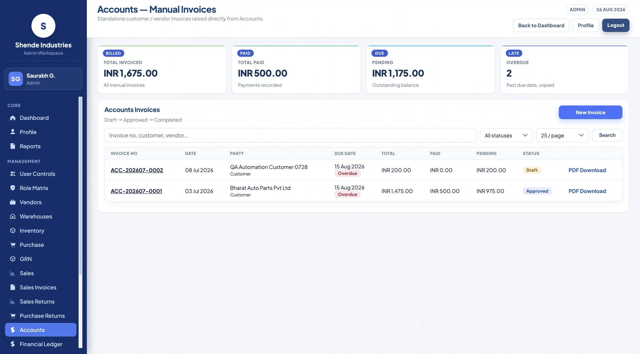Click the 'INR 1,175.00' pending value
The image size is (640, 354).
[398, 73]
